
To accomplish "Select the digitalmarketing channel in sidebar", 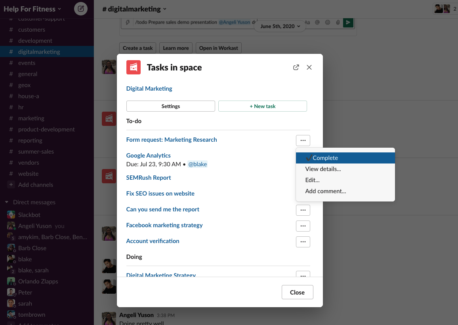I will click(x=47, y=51).
